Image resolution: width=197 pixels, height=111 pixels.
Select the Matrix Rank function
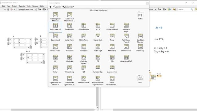(x=98, y=36)
